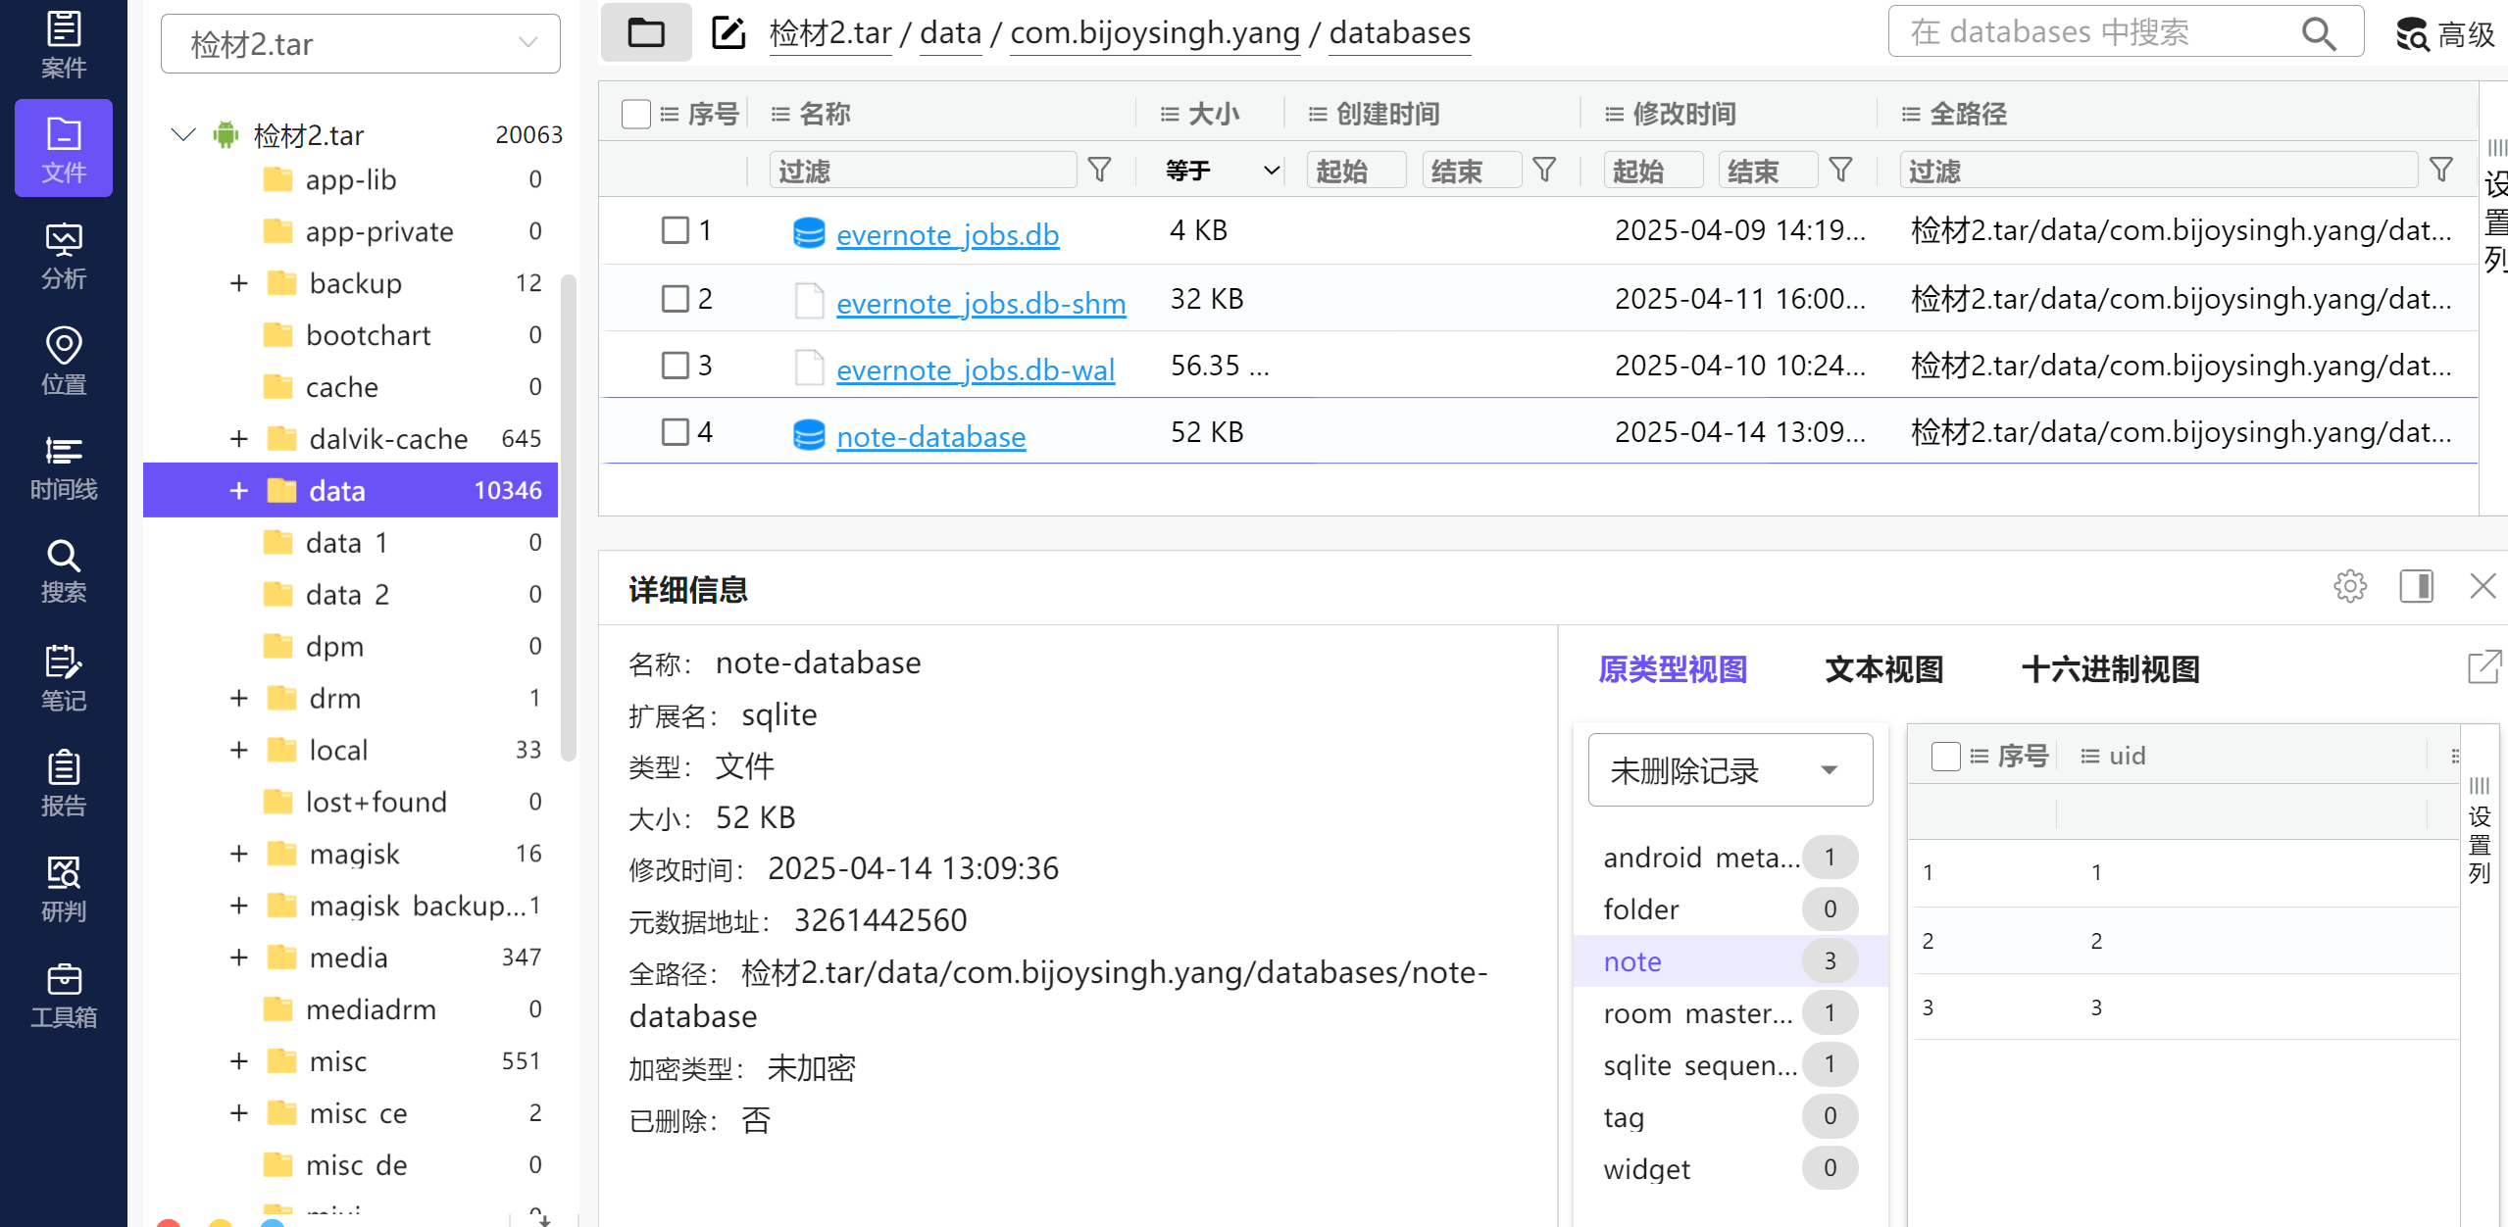This screenshot has height=1227, width=2508.
Task: Open the evernote_jobs.db-wal file link
Action: (975, 370)
